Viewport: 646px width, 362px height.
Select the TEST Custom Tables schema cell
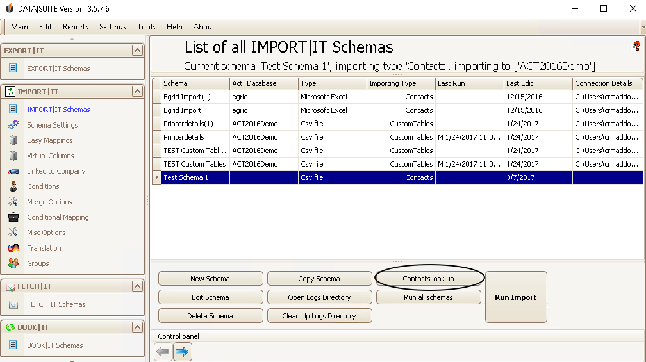[195, 164]
